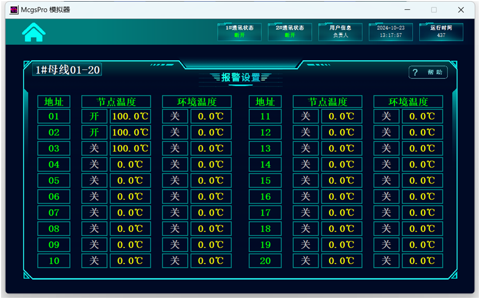Click address cell 06
Screen dimensions: 480x299
click(54, 196)
